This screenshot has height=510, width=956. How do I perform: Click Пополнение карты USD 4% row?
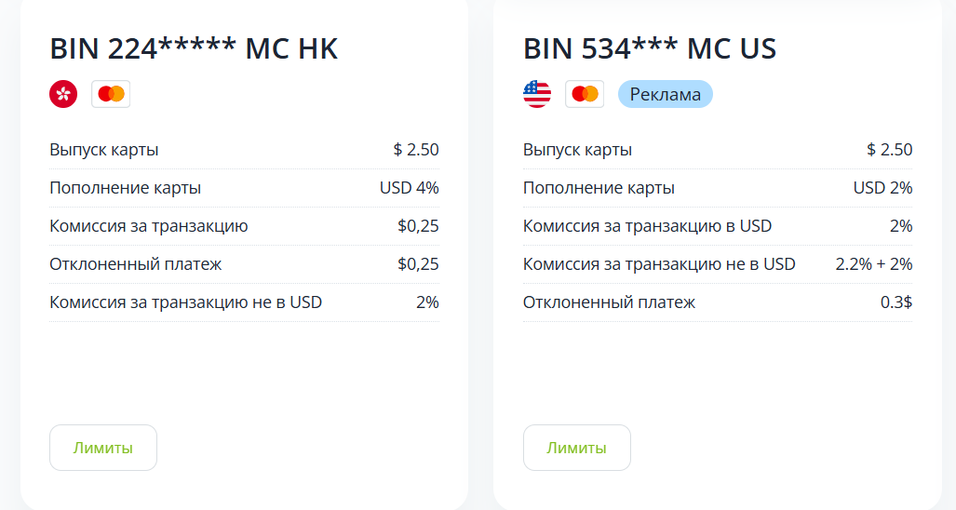pos(244,188)
